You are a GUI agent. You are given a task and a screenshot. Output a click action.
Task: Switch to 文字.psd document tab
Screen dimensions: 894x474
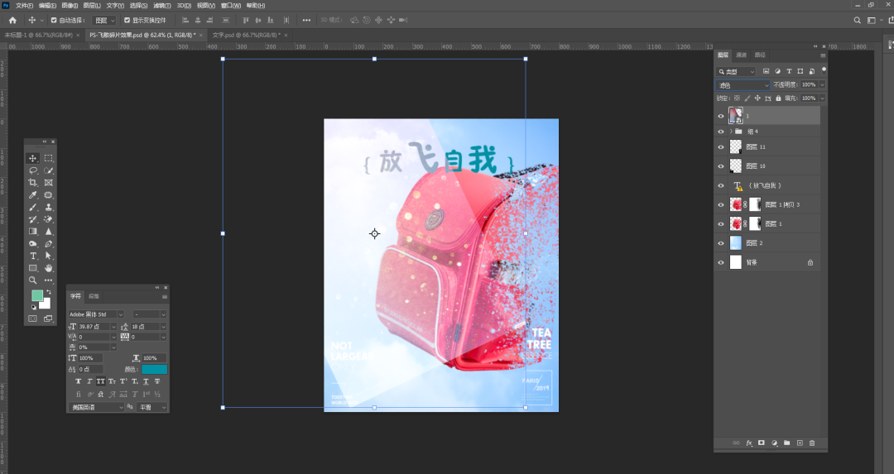coord(247,35)
